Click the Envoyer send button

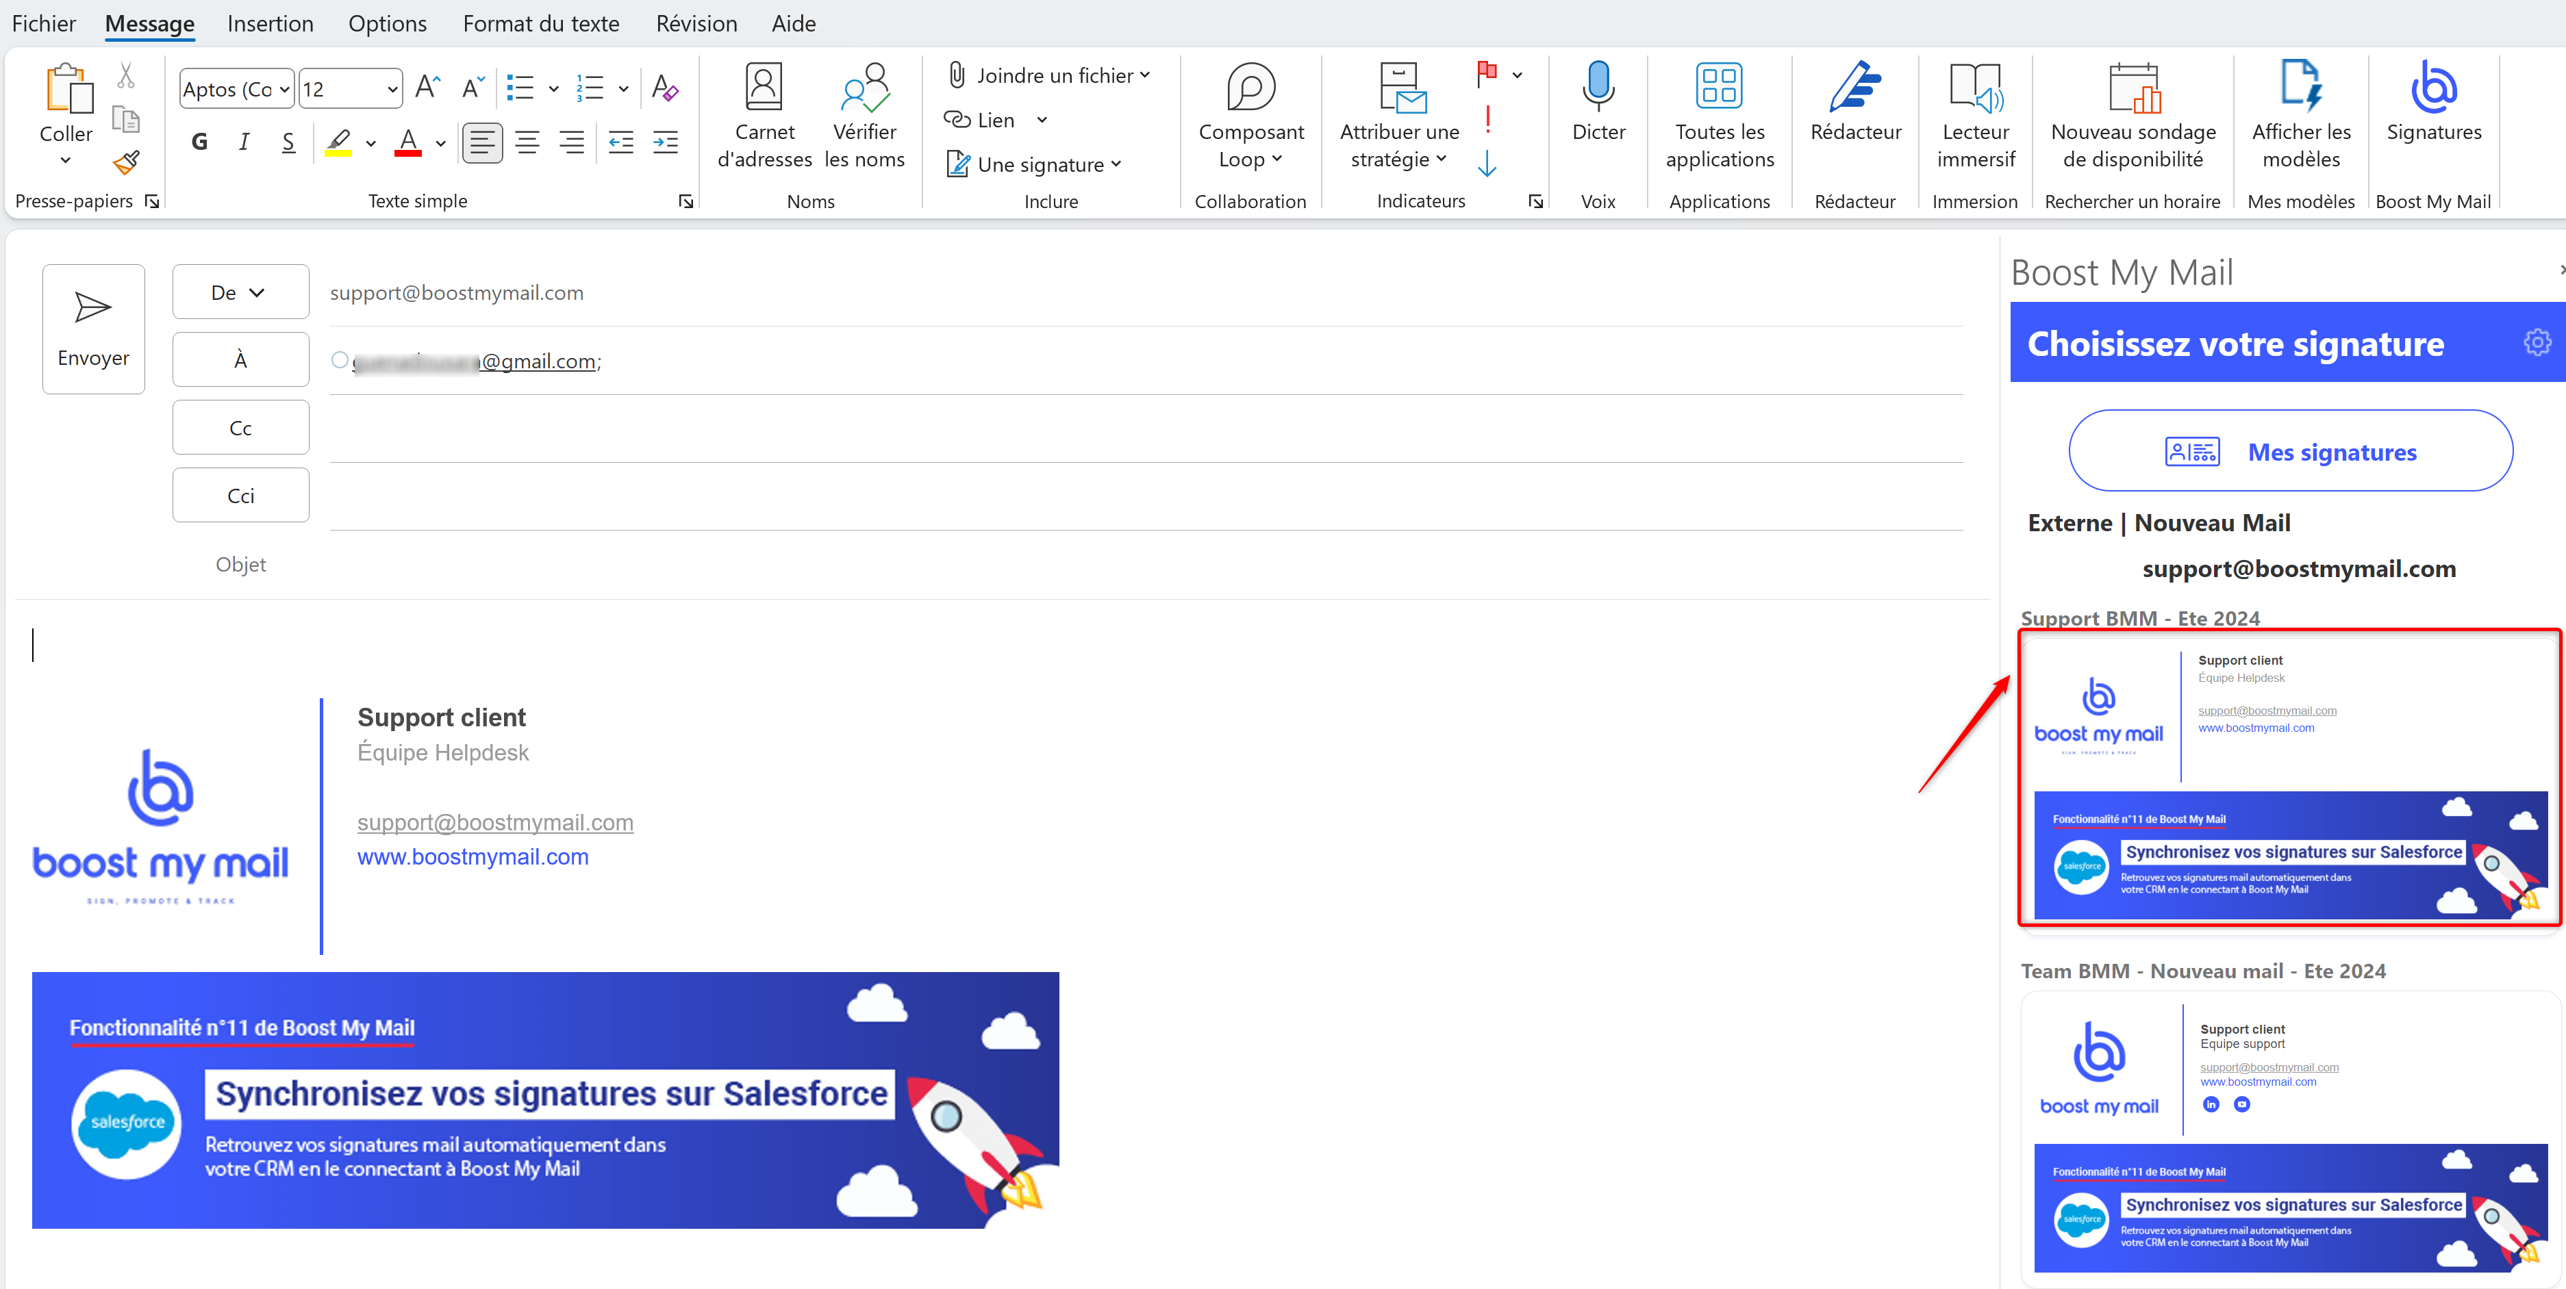point(94,329)
